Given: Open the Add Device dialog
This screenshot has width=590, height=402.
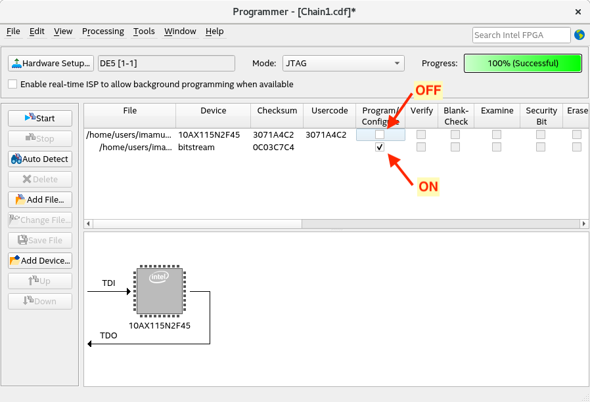Looking at the screenshot, I should [x=40, y=260].
